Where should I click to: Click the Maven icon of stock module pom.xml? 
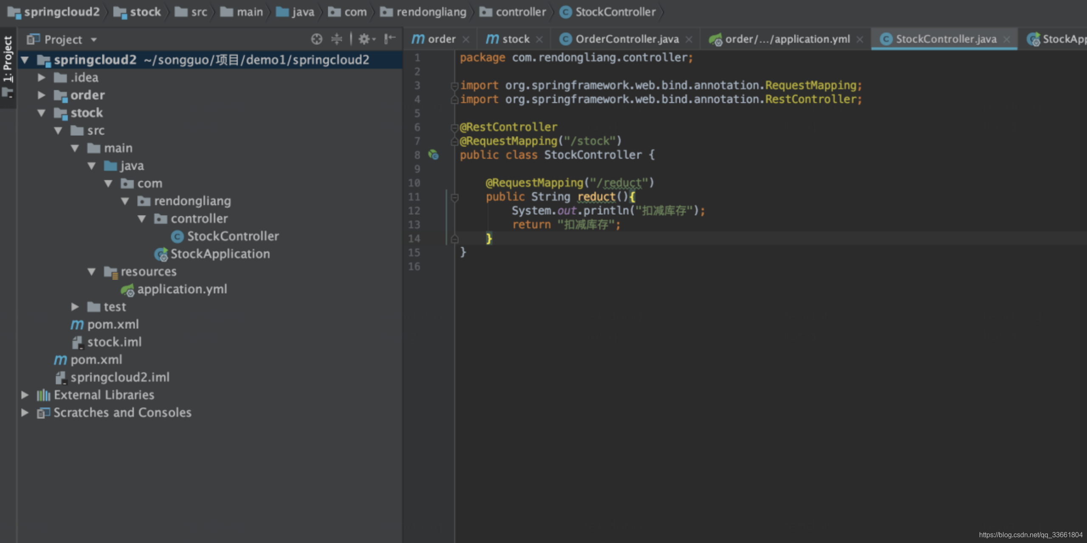coord(77,325)
